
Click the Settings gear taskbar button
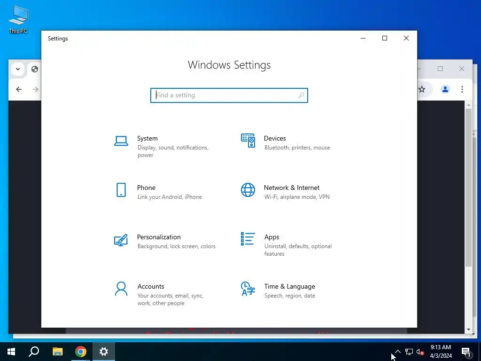(x=104, y=352)
